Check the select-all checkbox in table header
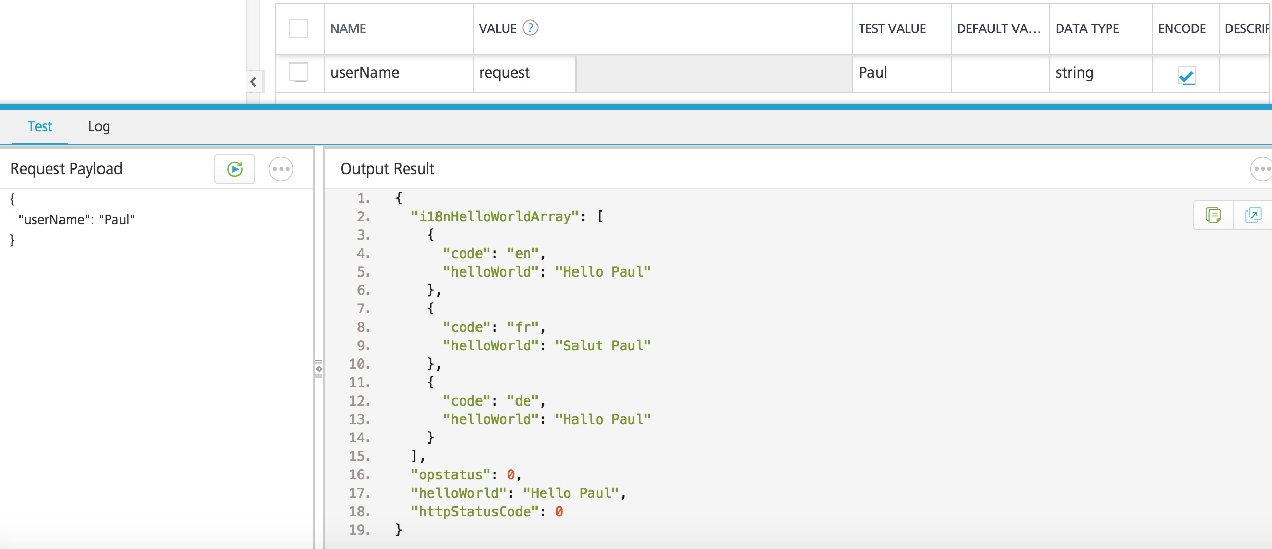This screenshot has width=1272, height=549. click(x=298, y=29)
